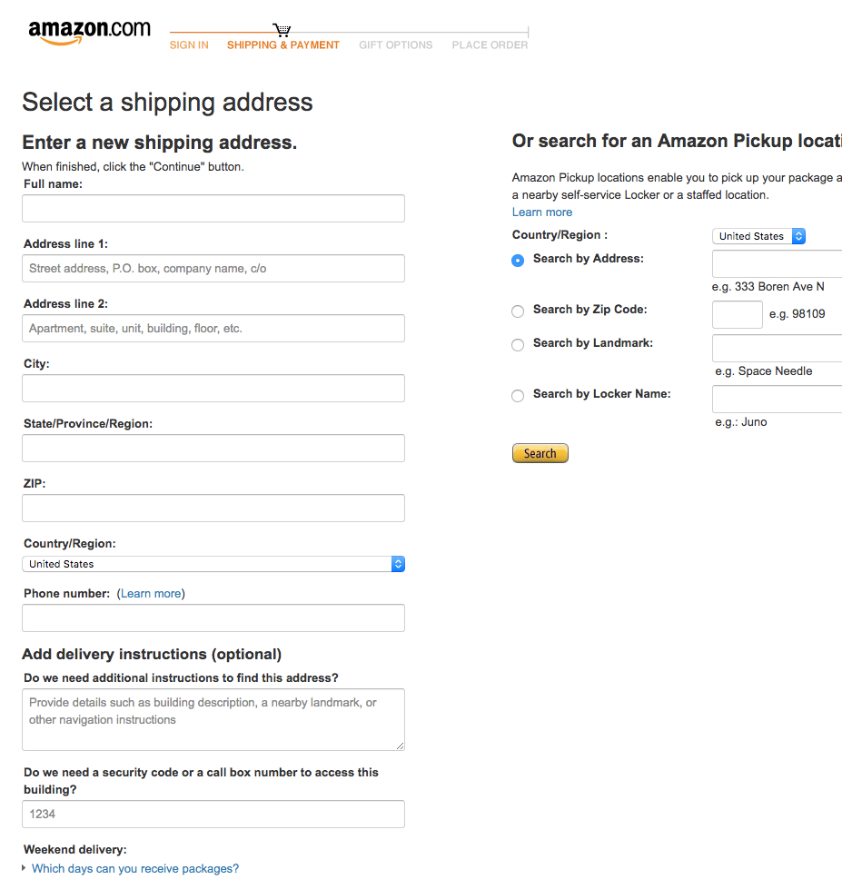Image resolution: width=842 pixels, height=889 pixels.
Task: Switch to the GIFT OPTIONS step
Action: pyautogui.click(x=395, y=44)
